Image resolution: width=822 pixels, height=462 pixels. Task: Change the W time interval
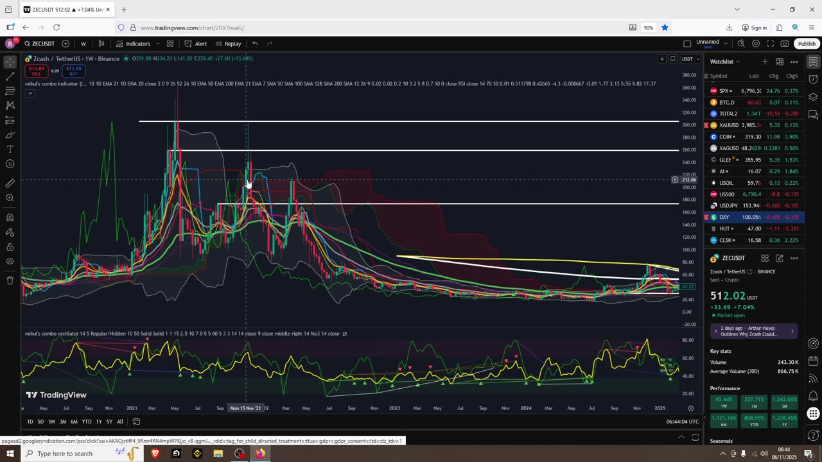tap(83, 44)
